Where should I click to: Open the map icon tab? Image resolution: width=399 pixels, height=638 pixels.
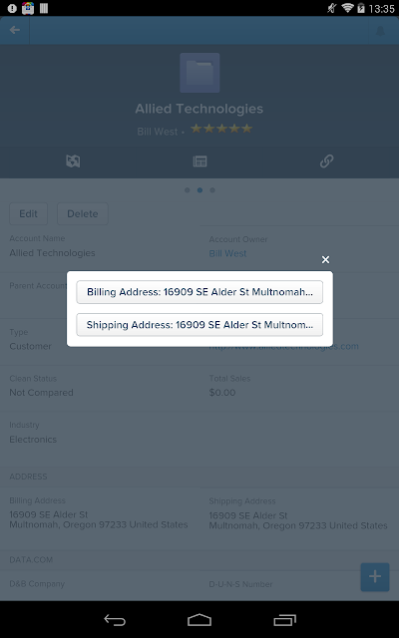tap(73, 161)
